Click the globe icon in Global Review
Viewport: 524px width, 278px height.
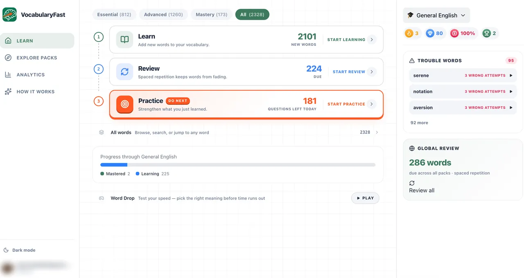(412, 148)
